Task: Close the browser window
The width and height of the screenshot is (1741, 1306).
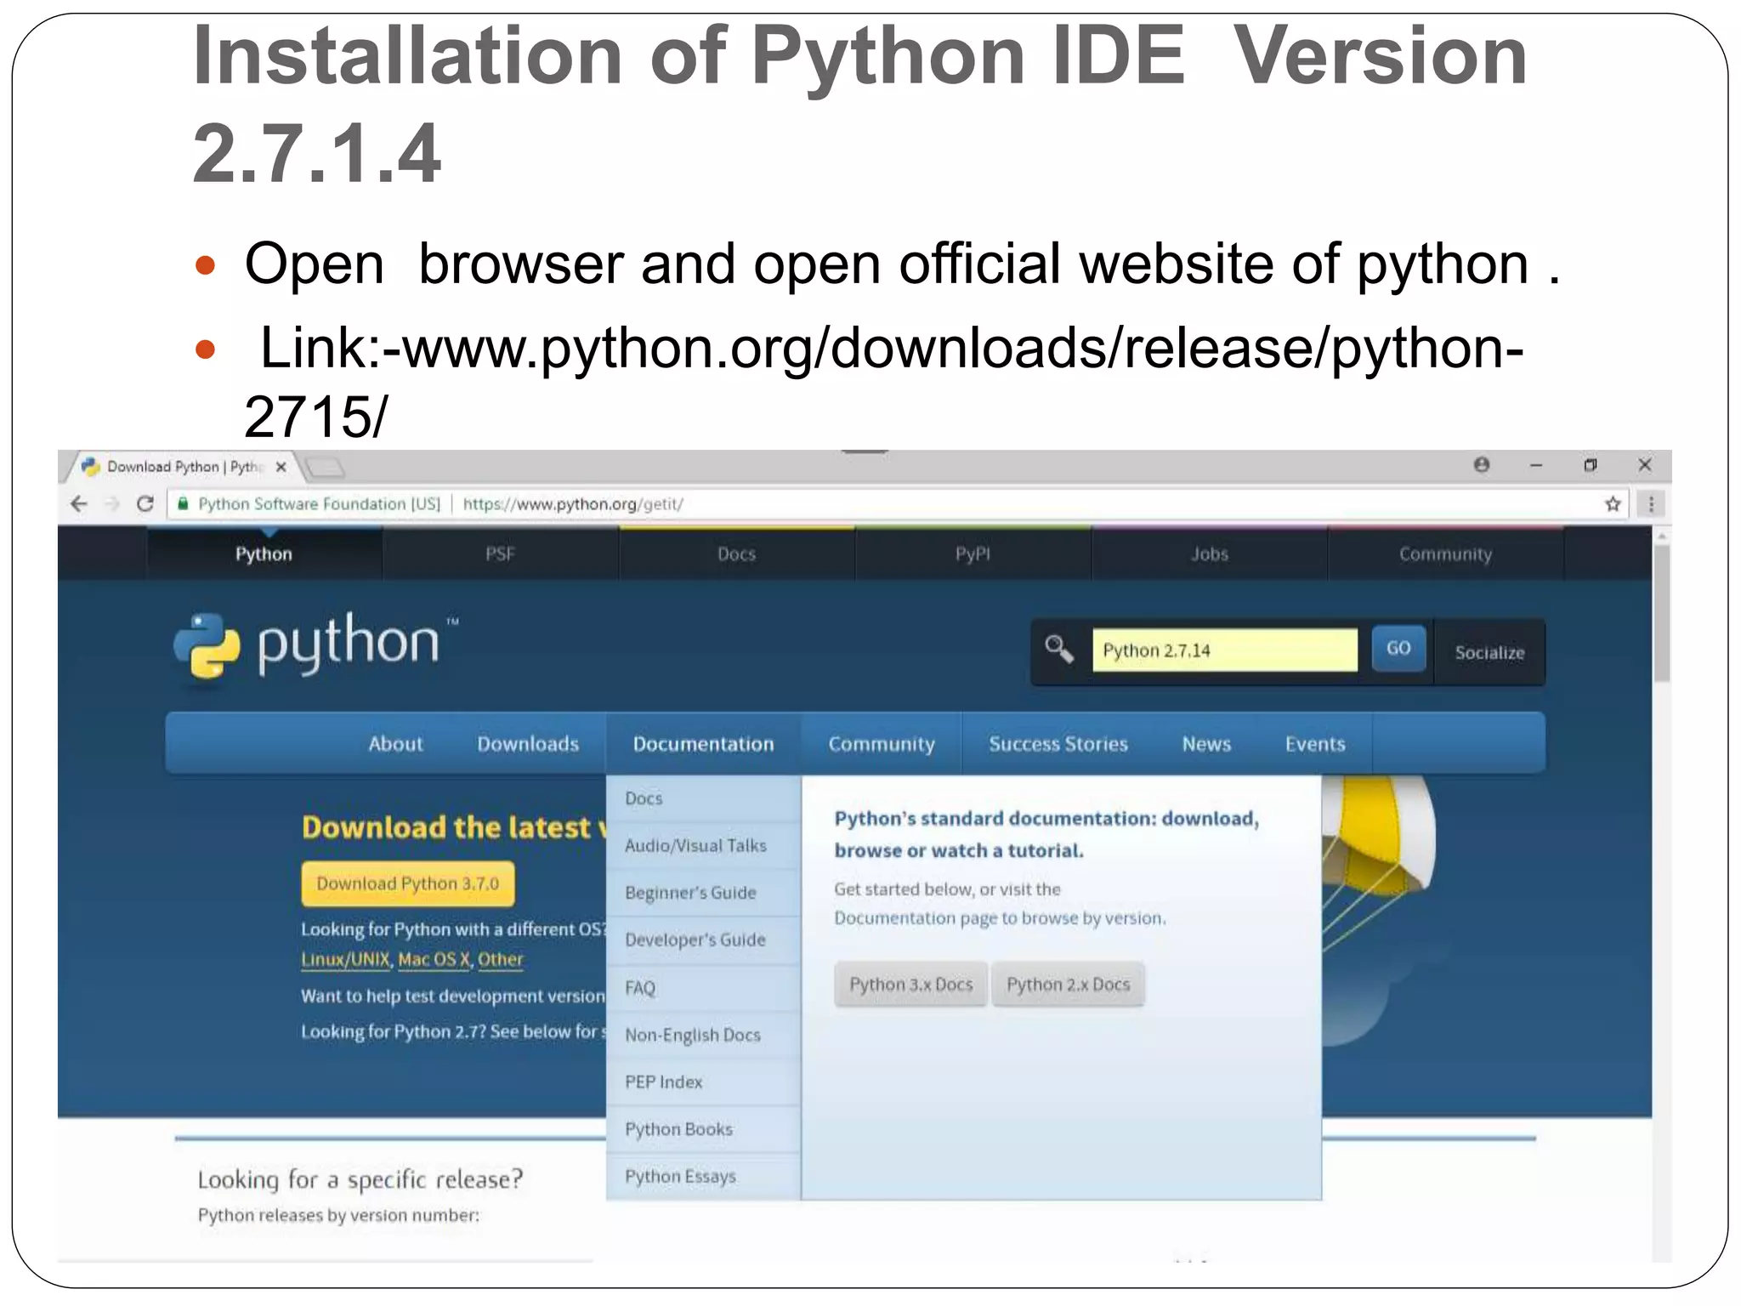Action: 1645,465
